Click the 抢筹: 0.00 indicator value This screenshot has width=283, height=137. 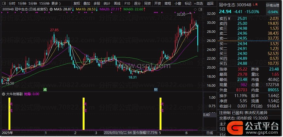pyautogui.click(x=32, y=94)
